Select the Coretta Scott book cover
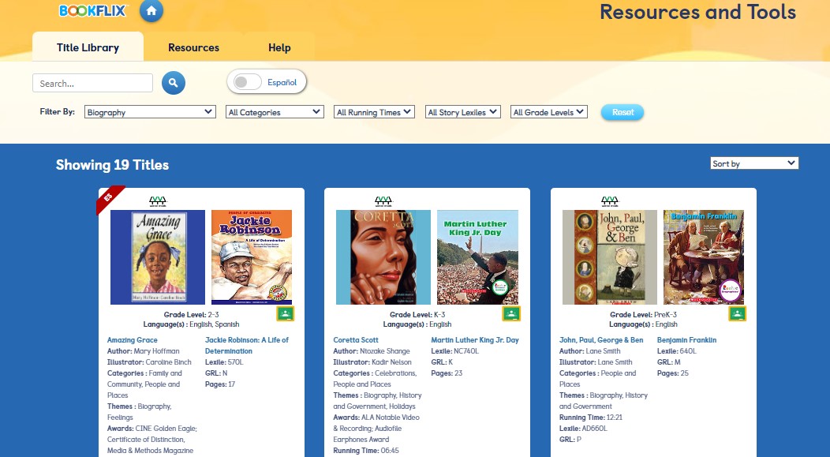This screenshot has height=457, width=830. click(x=383, y=257)
